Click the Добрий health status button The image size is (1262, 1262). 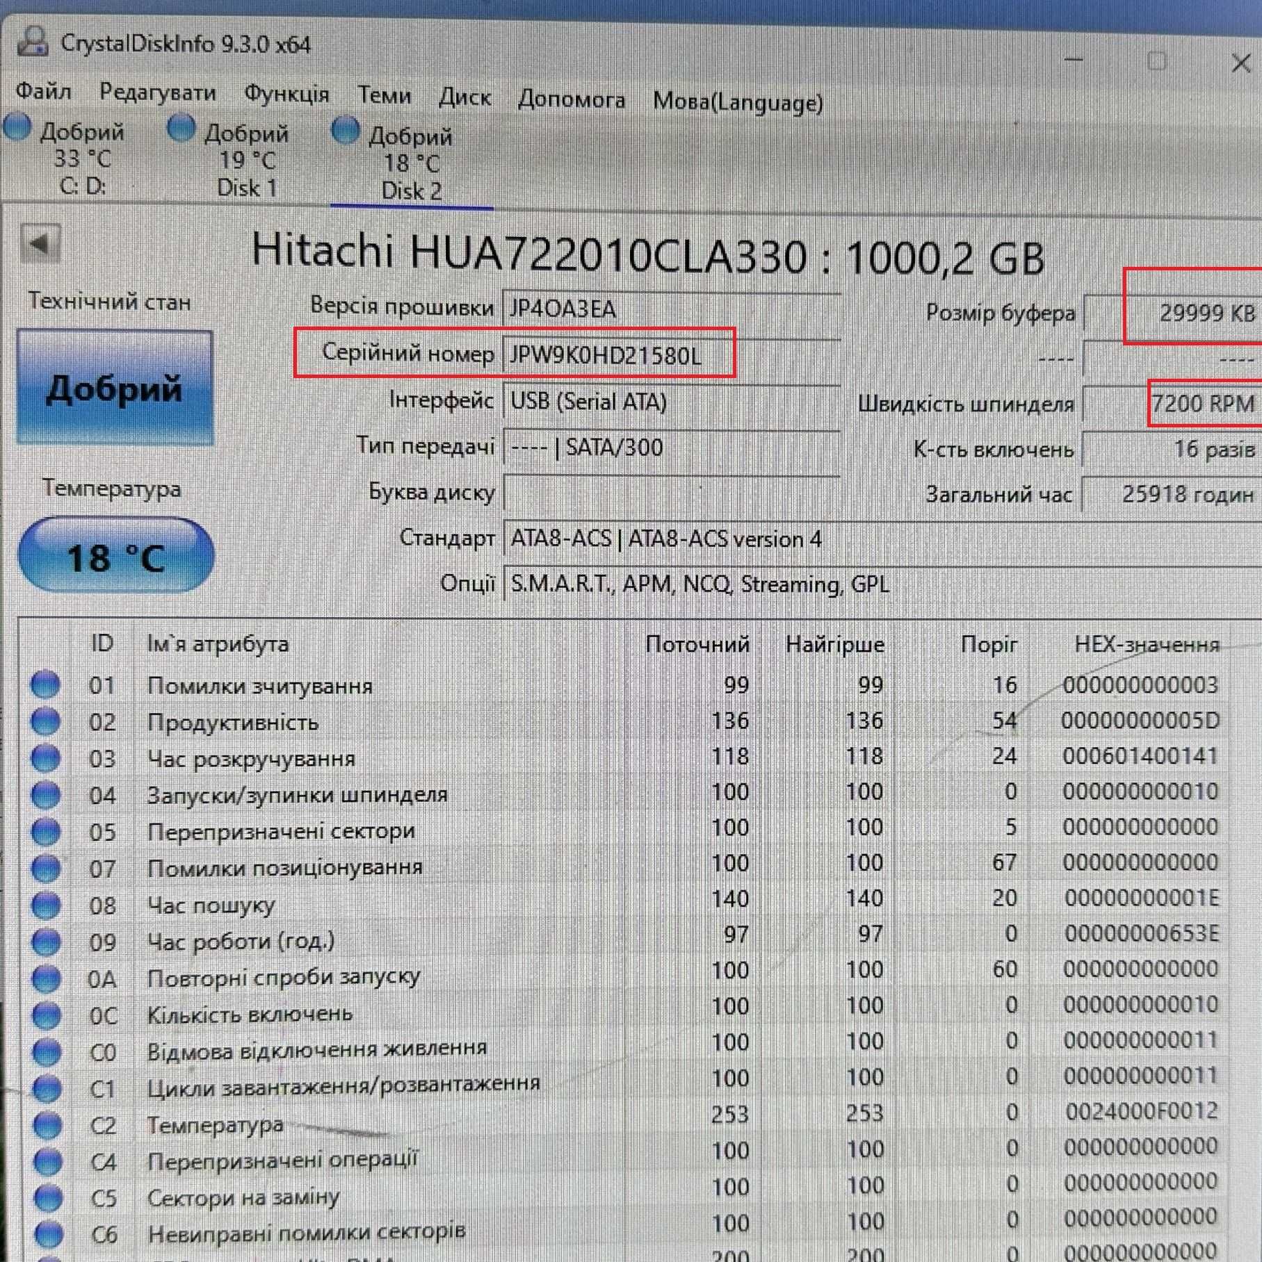coord(114,387)
